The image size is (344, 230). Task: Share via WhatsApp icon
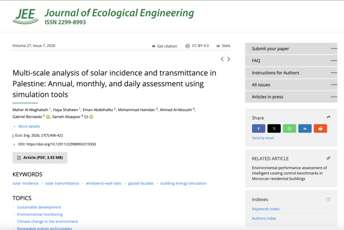pyautogui.click(x=289, y=128)
